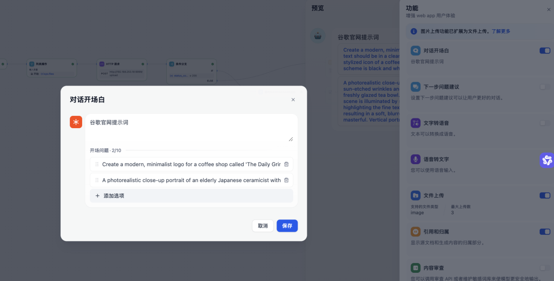Click the text area resize grip in dialog
This screenshot has width=554, height=281.
pos(291,139)
